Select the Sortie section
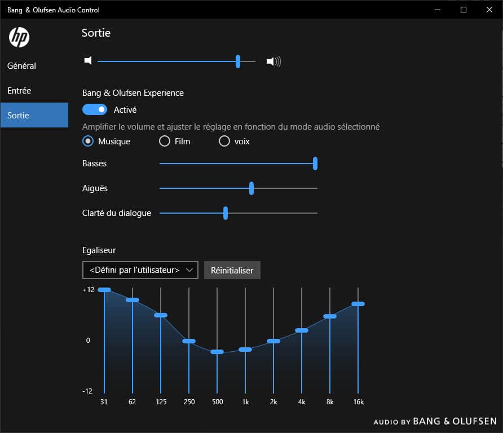 point(34,115)
